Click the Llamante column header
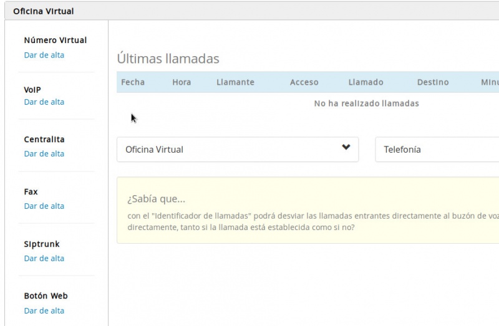Viewport: 499px width, 326px height. coord(235,82)
